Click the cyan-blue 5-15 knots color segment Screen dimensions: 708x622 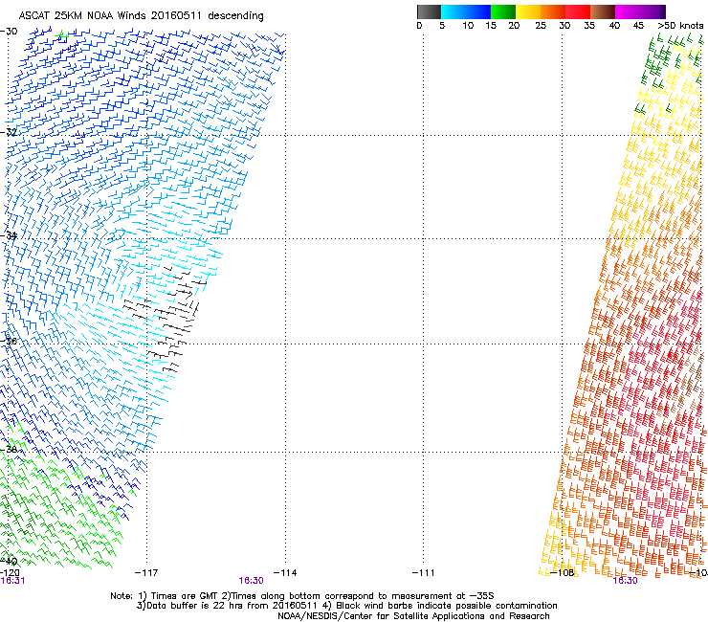point(466,11)
